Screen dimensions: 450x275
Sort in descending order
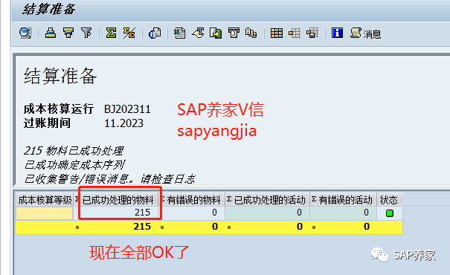coord(68,33)
